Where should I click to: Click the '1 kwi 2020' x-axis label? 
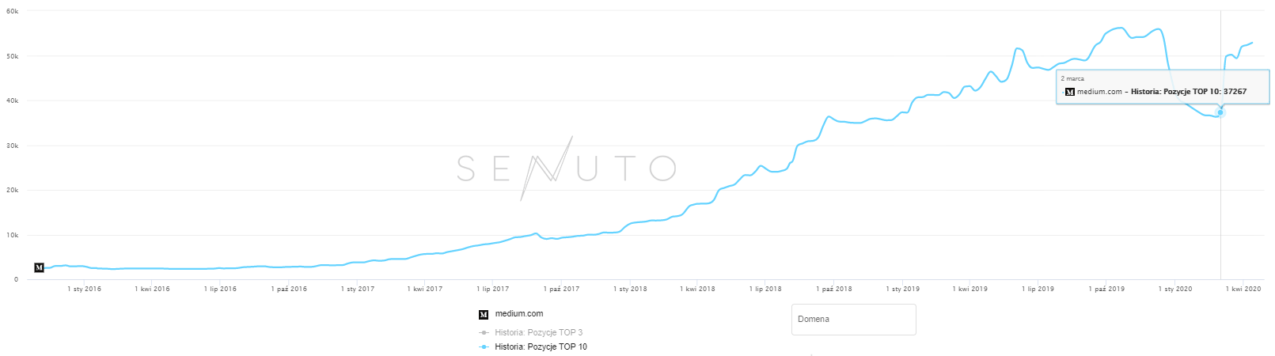(1243, 289)
